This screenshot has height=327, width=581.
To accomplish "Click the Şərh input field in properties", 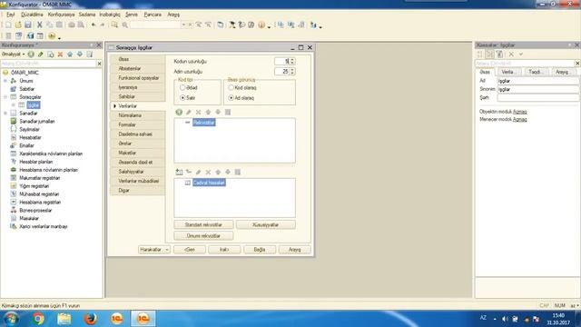I will pyautogui.click(x=537, y=97).
